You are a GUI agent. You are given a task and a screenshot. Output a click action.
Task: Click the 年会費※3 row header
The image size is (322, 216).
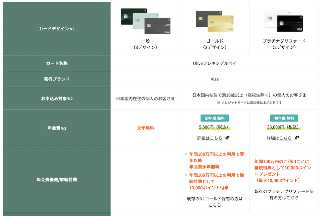click(57, 128)
